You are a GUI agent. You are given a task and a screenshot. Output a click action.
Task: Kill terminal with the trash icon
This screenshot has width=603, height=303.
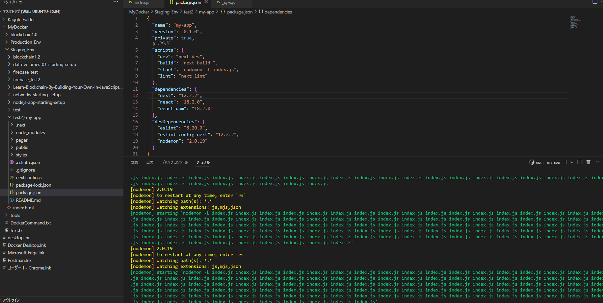[589, 162]
